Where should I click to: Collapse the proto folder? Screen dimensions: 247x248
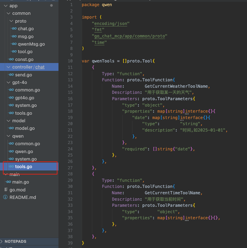point(11,21)
